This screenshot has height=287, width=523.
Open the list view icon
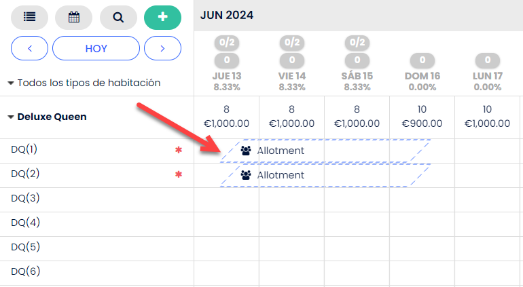pos(29,18)
